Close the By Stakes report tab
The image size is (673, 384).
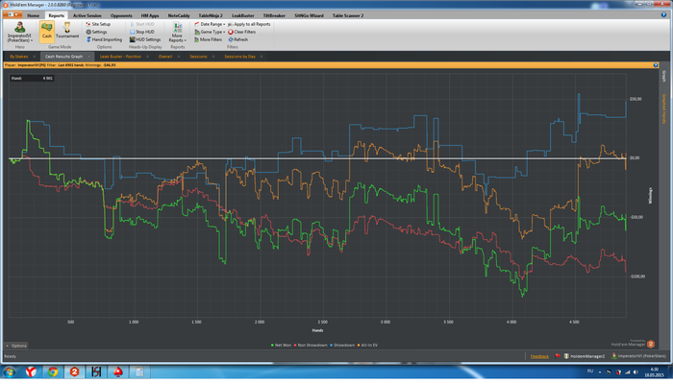coord(35,57)
